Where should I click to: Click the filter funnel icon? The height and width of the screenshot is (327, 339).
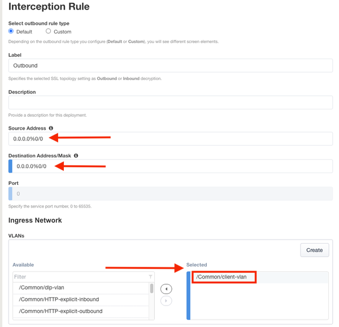(150, 277)
